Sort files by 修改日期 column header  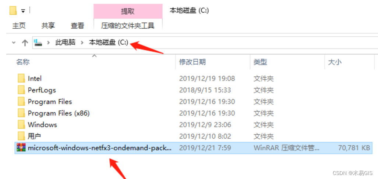tap(192, 62)
